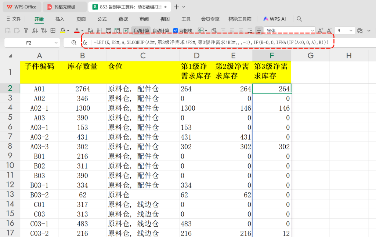Open the freeze panes dropdown arrow
Image resolution: width=376 pixels, height=237 pixels.
(206, 31)
